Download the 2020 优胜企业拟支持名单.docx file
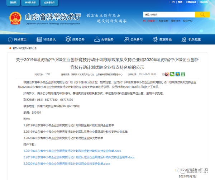 [x=66, y=163]
